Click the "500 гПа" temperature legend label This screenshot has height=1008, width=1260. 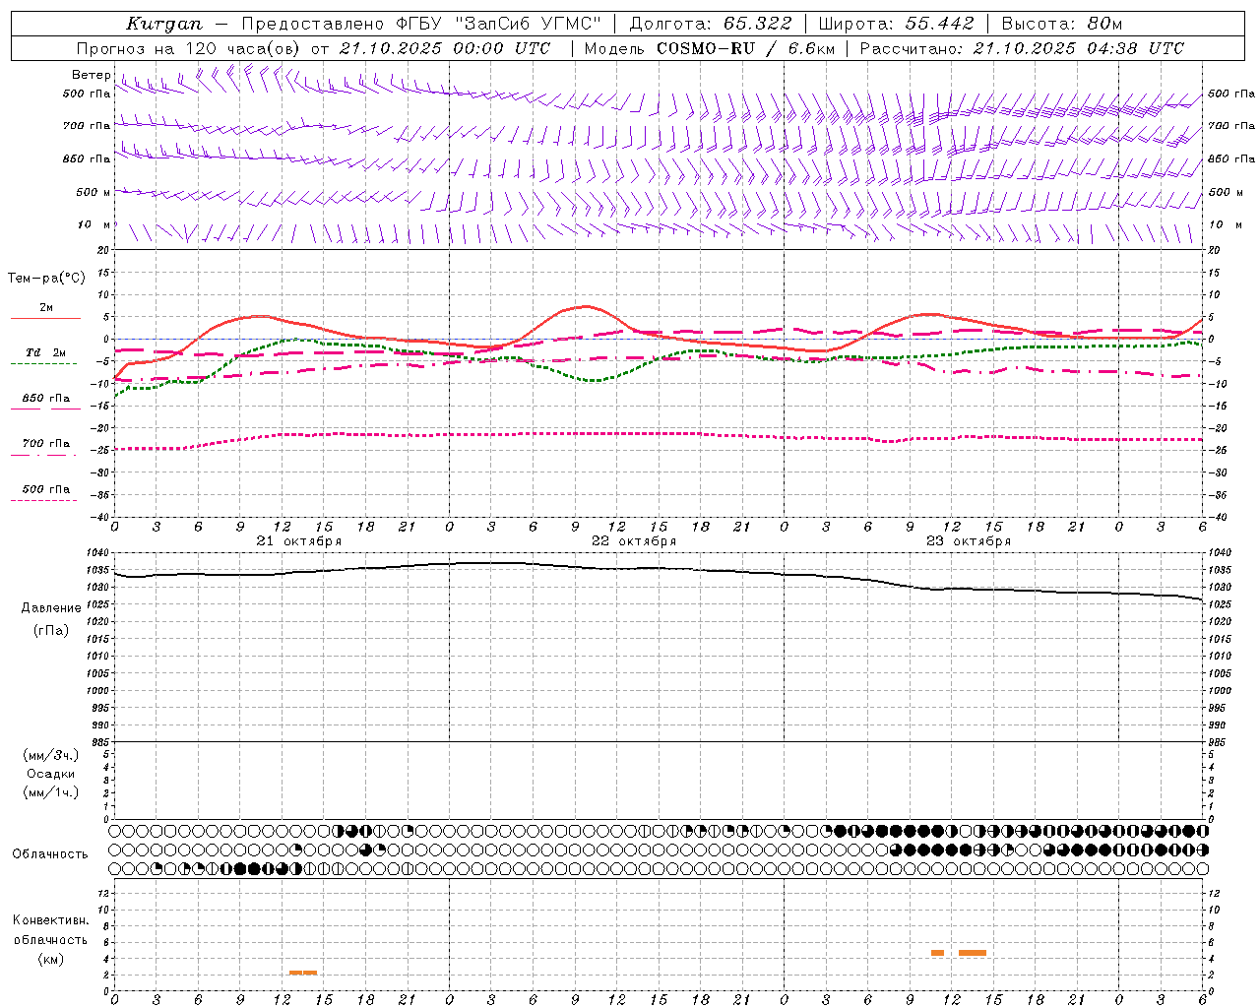pyautogui.click(x=46, y=489)
